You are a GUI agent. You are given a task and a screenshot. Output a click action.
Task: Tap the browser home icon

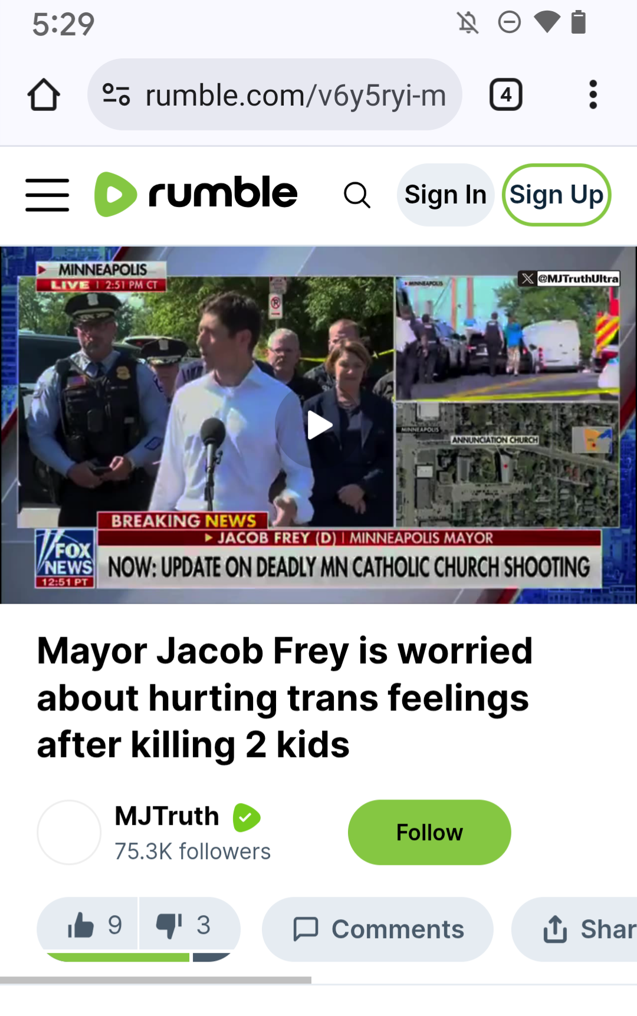[x=44, y=94]
